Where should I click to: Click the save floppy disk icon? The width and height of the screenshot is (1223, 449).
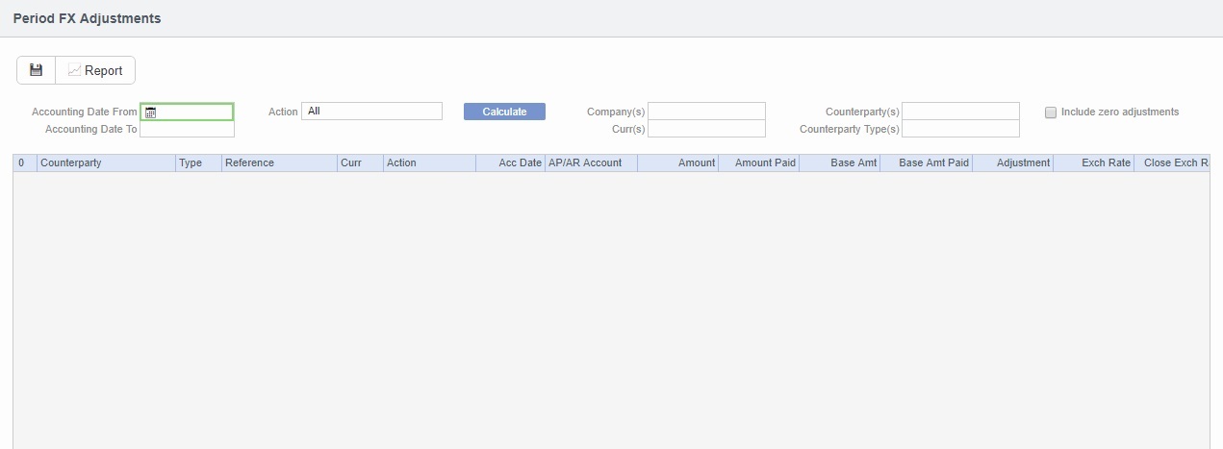pyautogui.click(x=37, y=70)
